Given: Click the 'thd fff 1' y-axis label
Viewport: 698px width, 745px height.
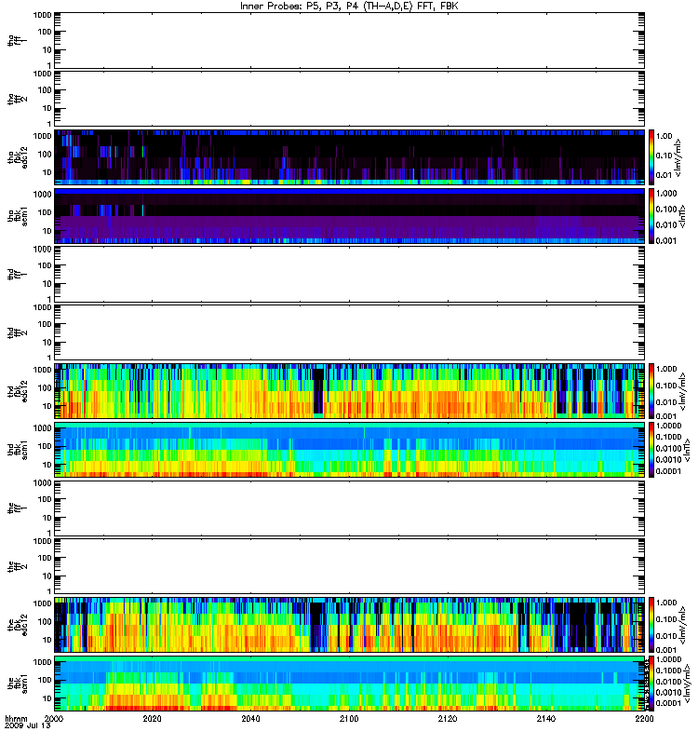Looking at the screenshot, I should [x=17, y=274].
